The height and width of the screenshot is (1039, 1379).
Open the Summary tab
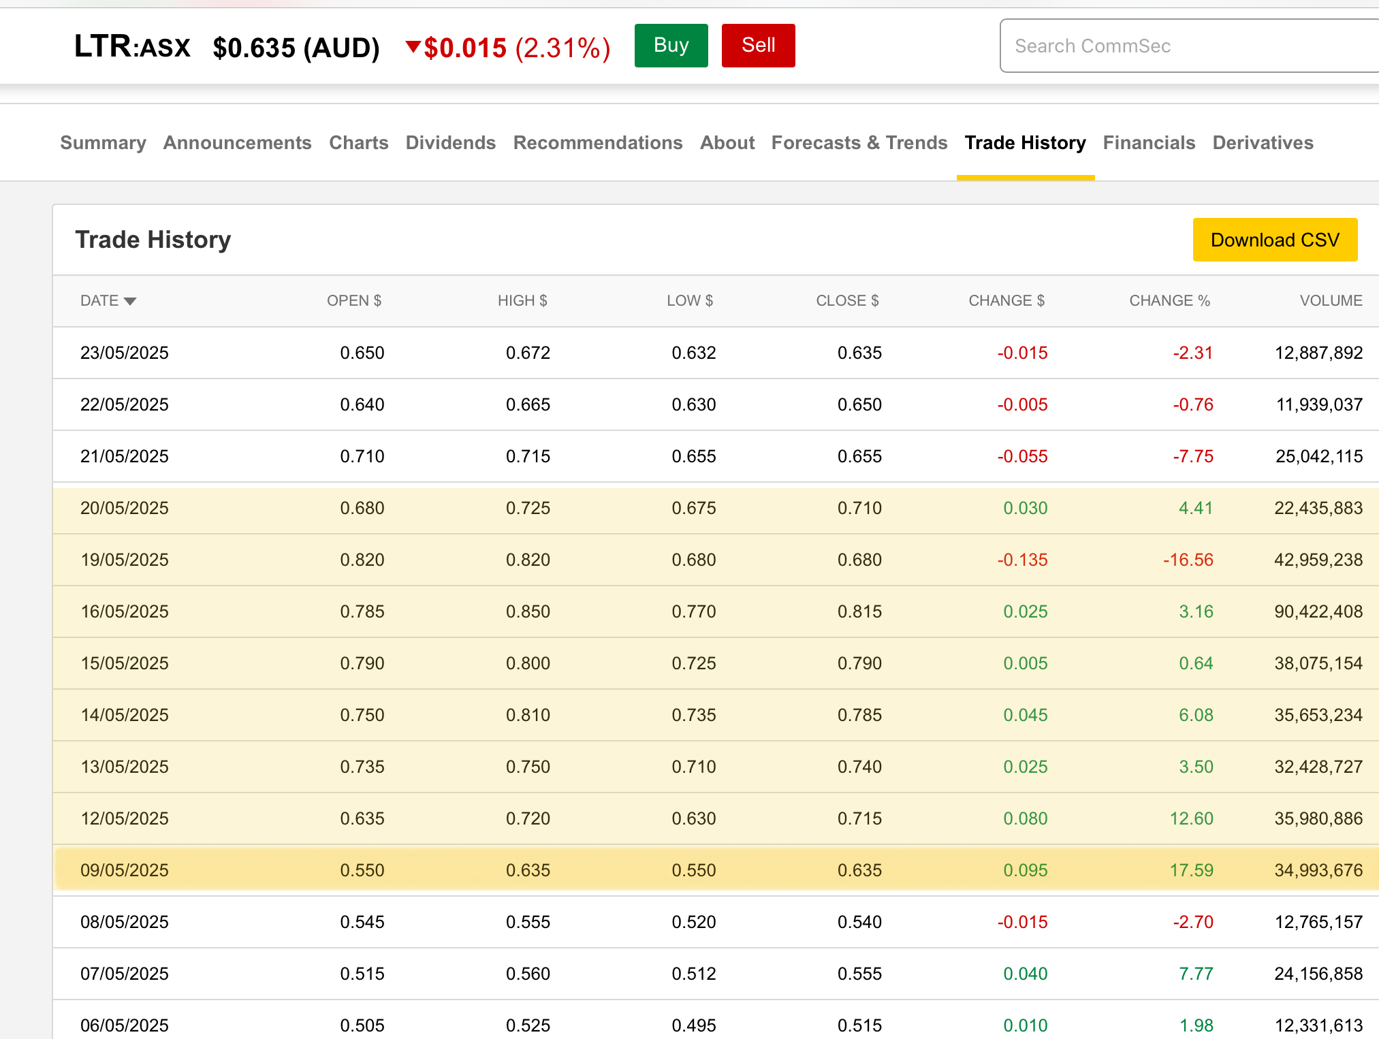point(103,142)
